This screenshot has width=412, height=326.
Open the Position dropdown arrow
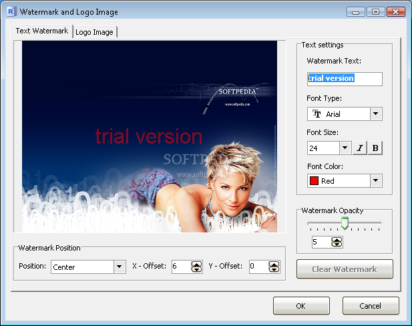coord(120,267)
